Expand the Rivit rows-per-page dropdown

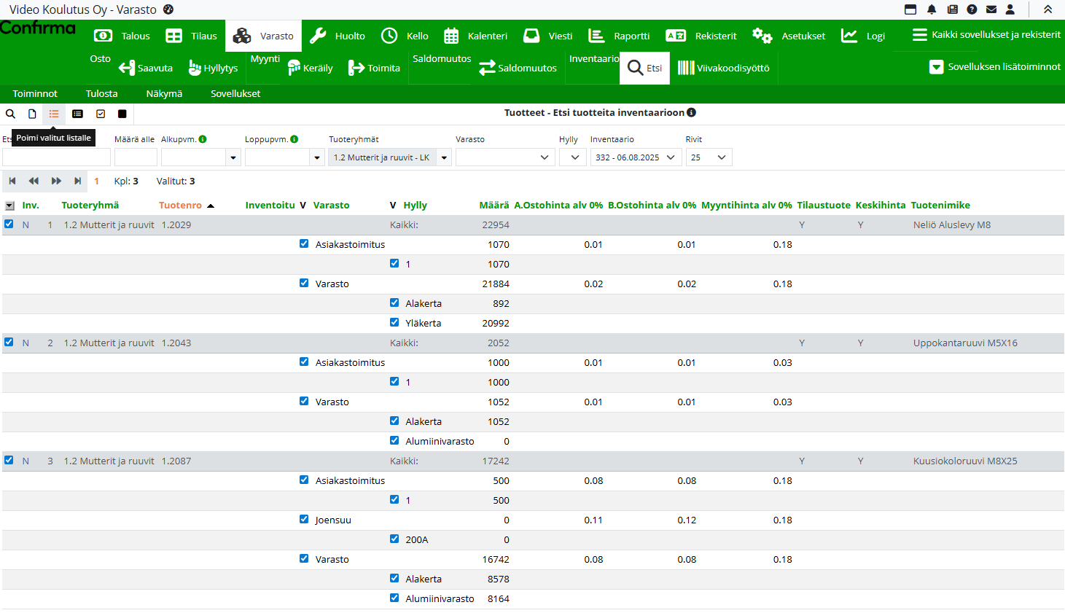709,157
